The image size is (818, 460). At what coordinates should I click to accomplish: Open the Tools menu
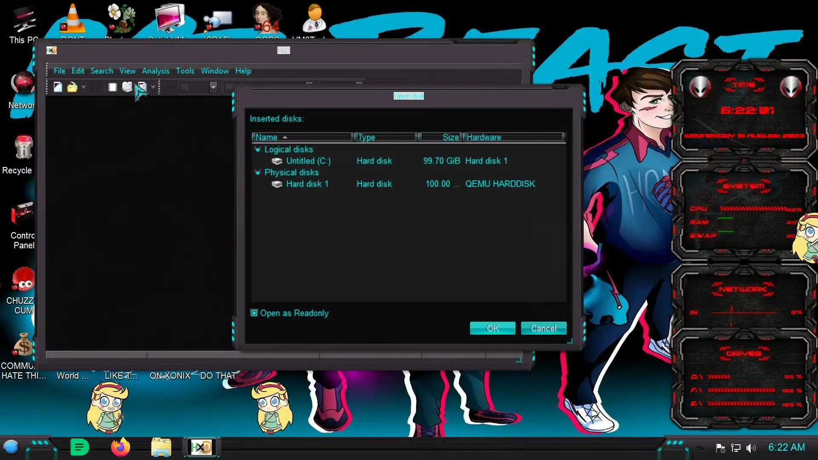tap(185, 71)
